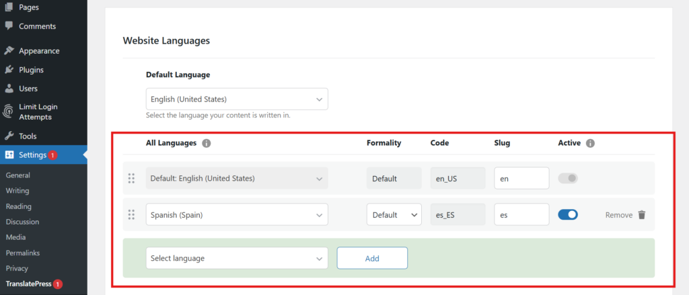Open the Select language dropdown
This screenshot has height=295, width=689.
point(237,258)
